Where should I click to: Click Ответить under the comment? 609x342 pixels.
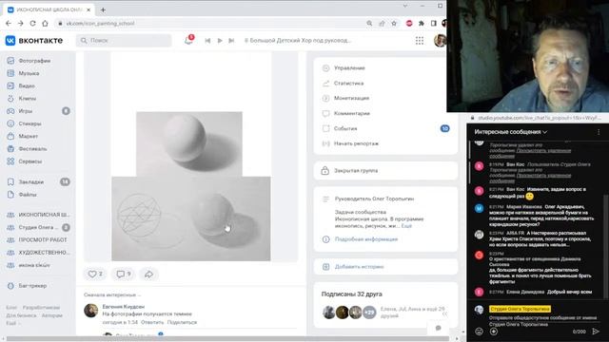pyautogui.click(x=152, y=322)
